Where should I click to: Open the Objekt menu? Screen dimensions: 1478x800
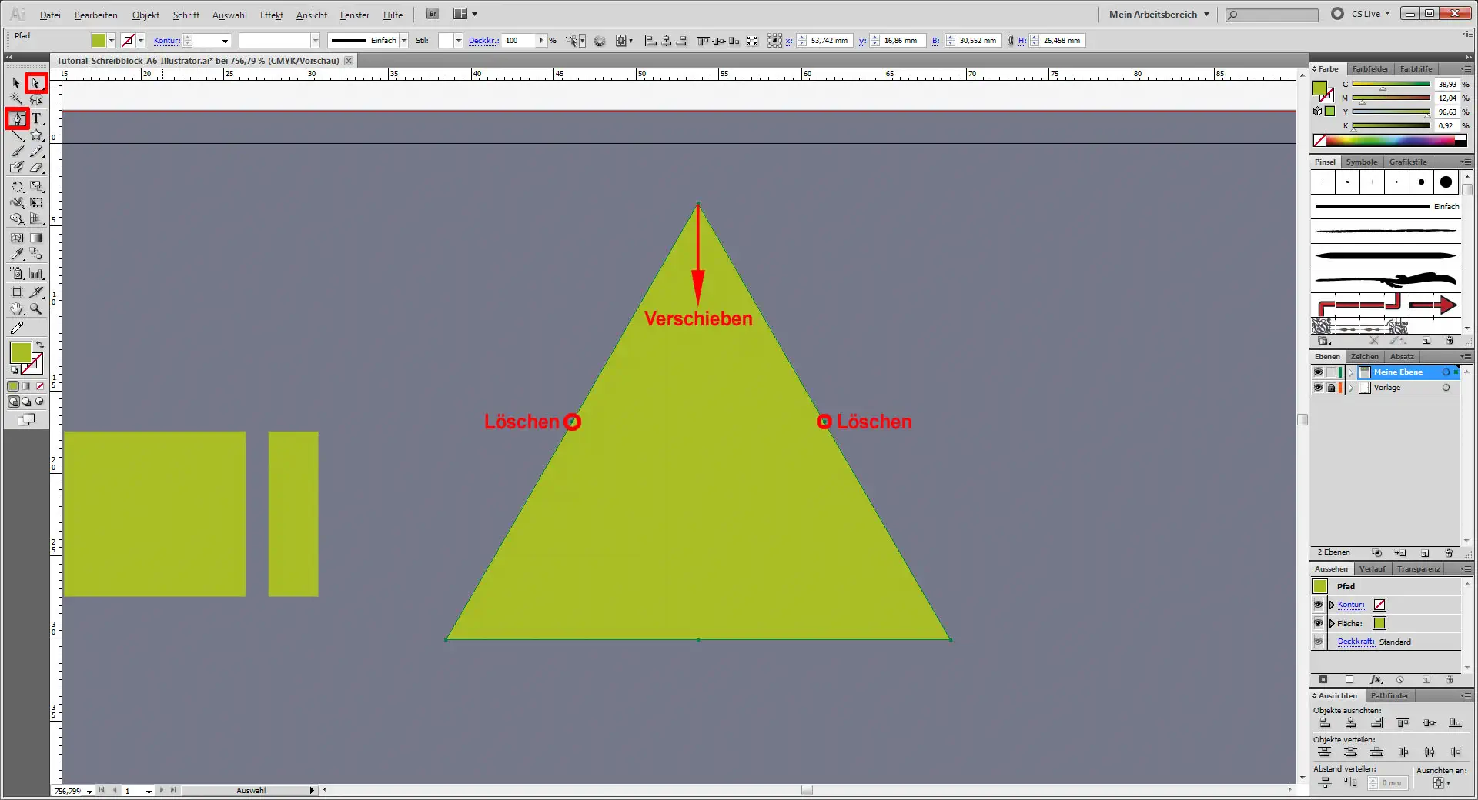point(145,15)
